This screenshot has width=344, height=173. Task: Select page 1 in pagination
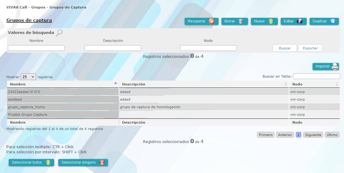[x=299, y=135]
